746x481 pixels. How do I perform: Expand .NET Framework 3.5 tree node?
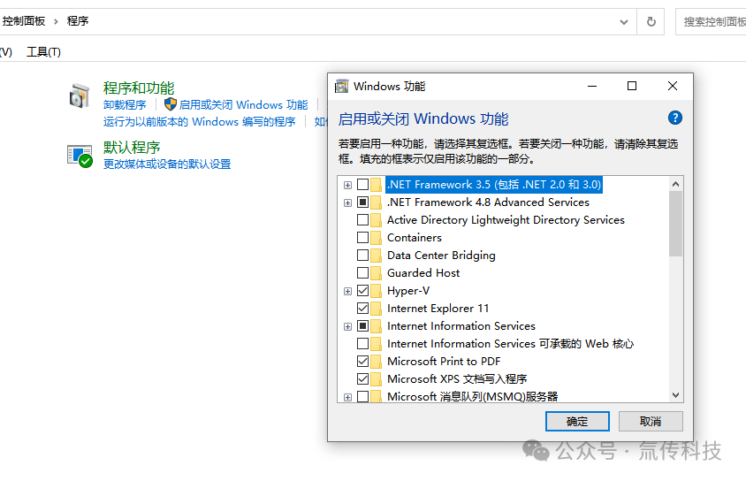347,185
